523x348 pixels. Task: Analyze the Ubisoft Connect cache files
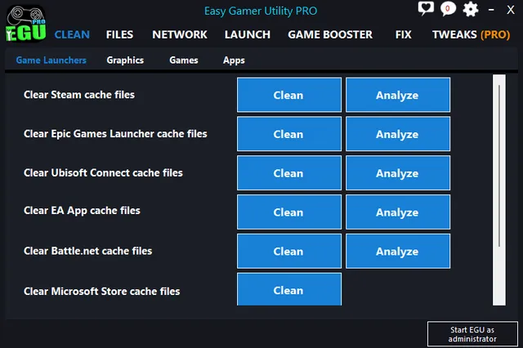coord(398,173)
